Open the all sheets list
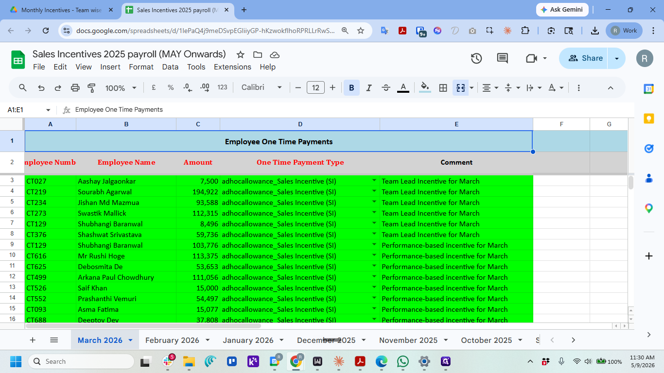This screenshot has height=373, width=664. (54, 340)
